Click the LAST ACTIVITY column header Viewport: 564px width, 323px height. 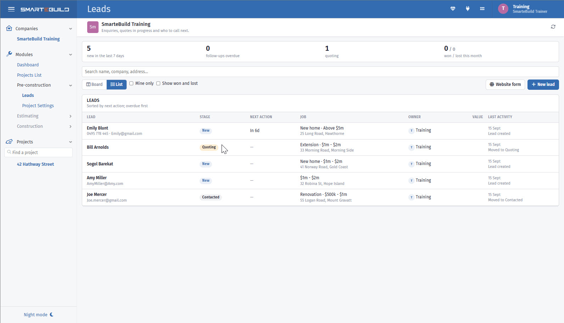coord(500,117)
